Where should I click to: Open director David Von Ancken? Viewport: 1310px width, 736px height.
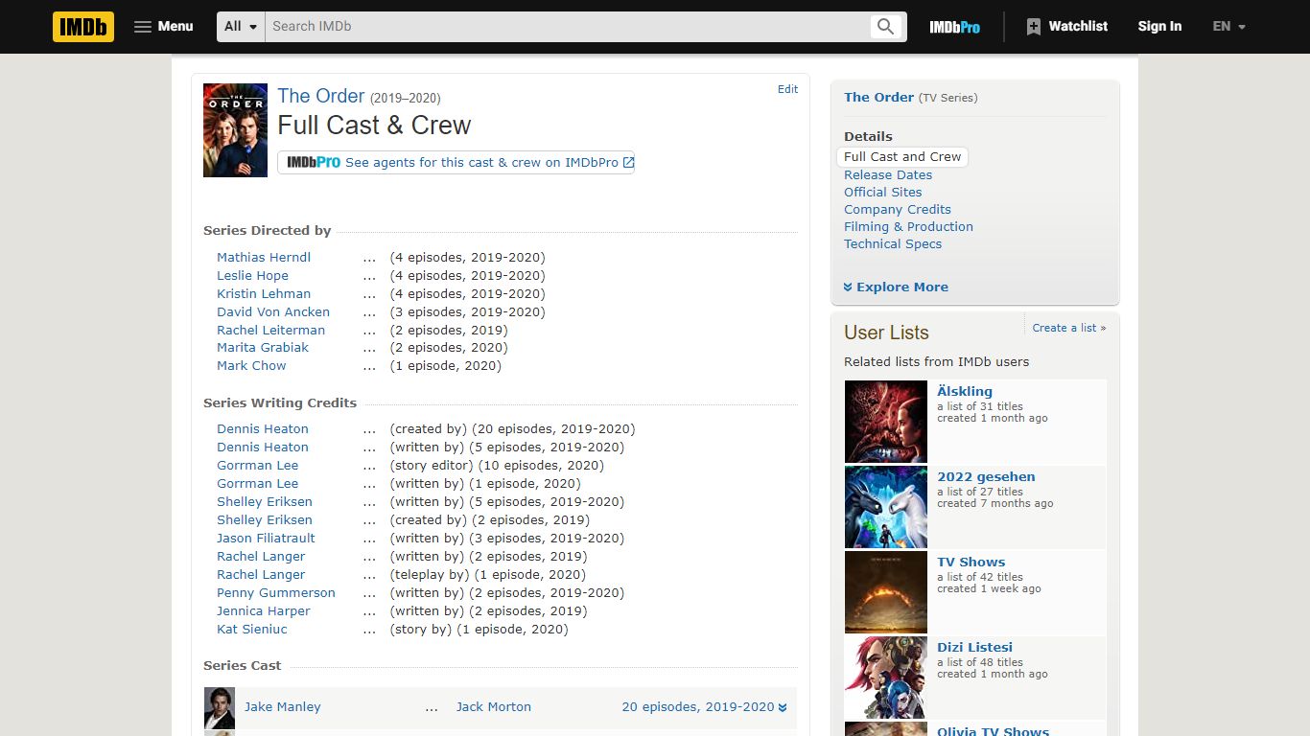(273, 312)
